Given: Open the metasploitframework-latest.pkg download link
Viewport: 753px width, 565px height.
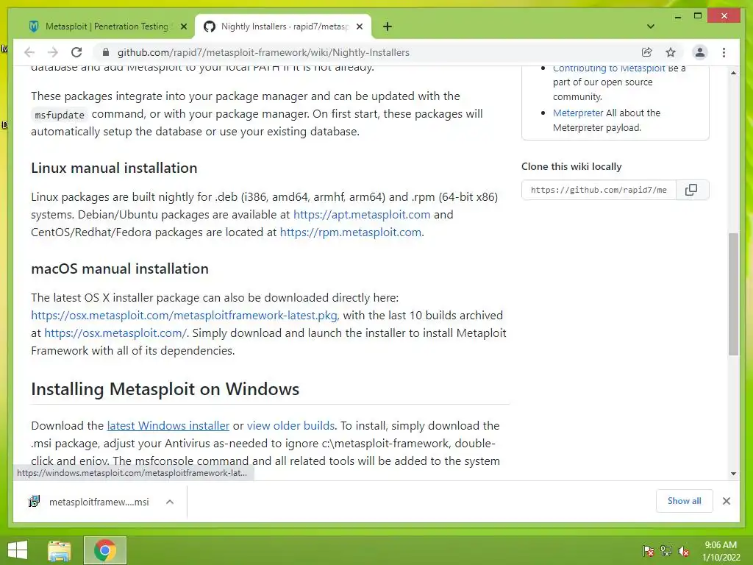Looking at the screenshot, I should pos(185,315).
